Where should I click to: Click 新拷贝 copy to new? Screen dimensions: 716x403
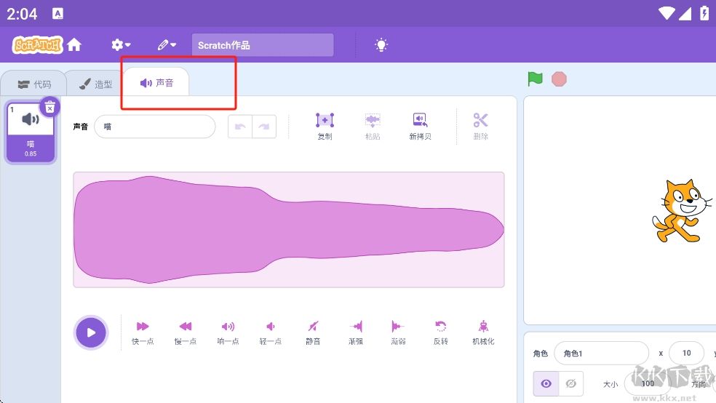420,127
